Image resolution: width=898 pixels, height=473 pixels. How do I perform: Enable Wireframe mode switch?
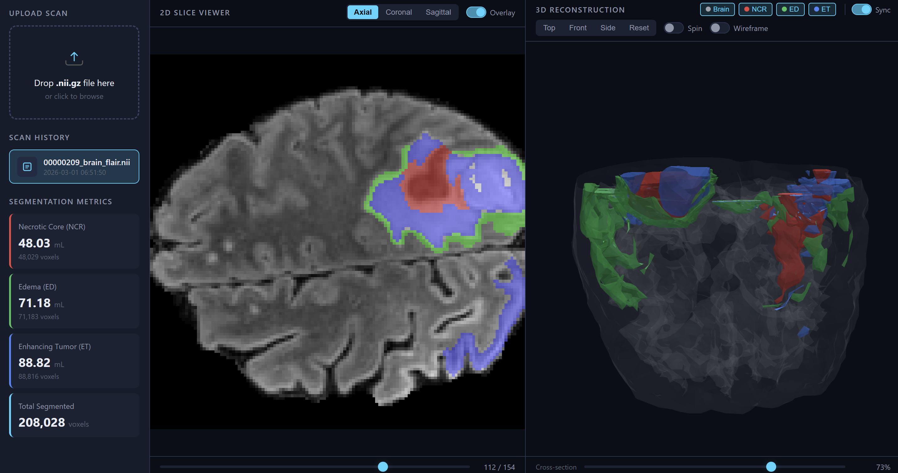[719, 28]
